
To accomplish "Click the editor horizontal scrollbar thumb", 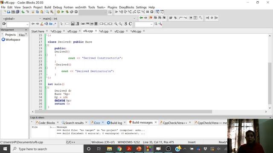I will click(x=123, y=111).
